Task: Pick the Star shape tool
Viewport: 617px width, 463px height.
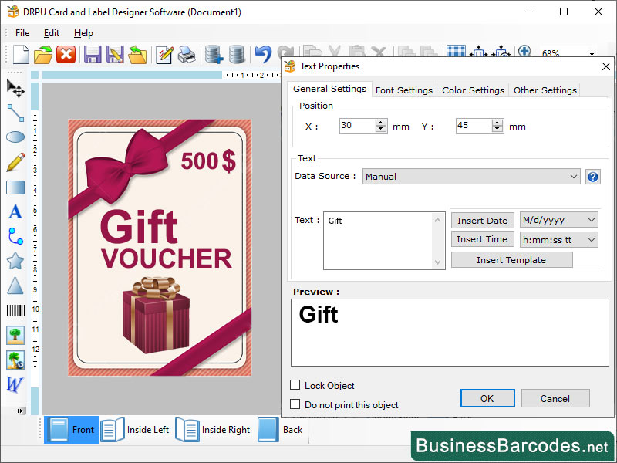Action: [x=15, y=261]
